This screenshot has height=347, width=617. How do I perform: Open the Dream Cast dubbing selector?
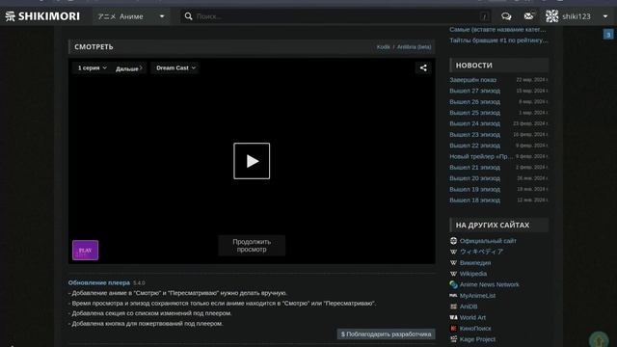(175, 68)
